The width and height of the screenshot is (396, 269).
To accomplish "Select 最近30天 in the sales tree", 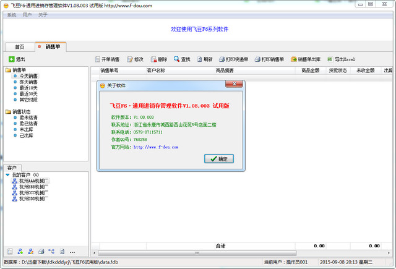I will (28, 94).
